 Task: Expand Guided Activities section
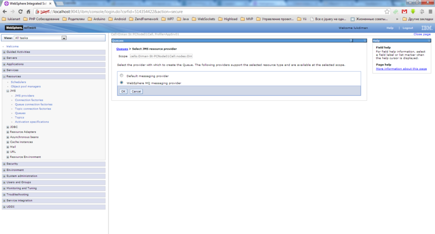(x=4, y=52)
